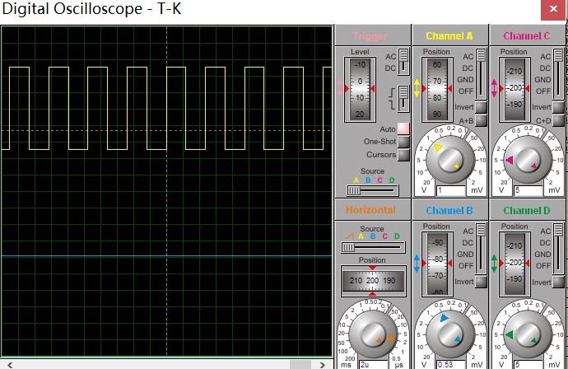Turn on the Cursors button

coord(403,155)
